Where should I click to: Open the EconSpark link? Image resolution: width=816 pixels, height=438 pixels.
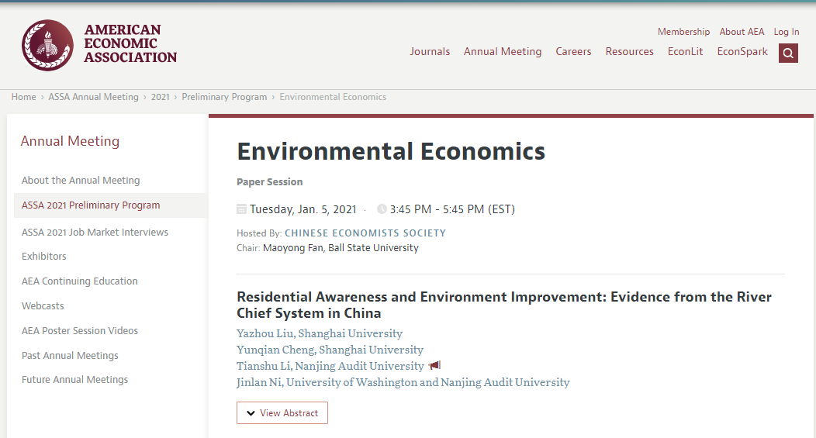pos(742,51)
